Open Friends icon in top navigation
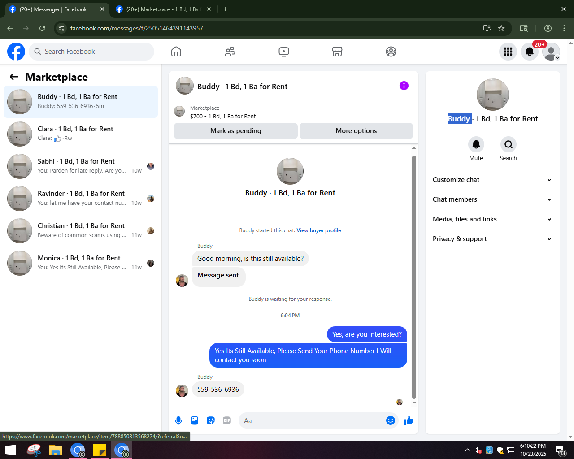 230,52
